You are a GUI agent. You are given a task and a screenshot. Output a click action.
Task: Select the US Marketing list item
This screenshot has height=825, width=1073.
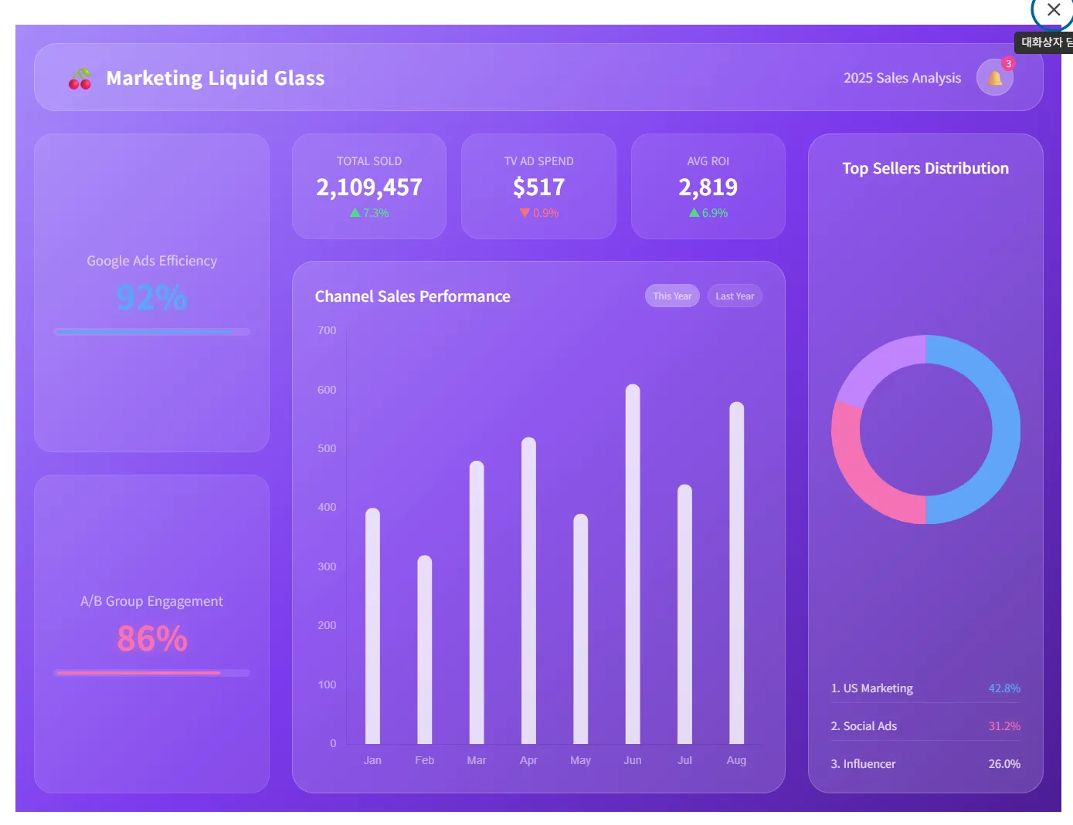point(925,688)
